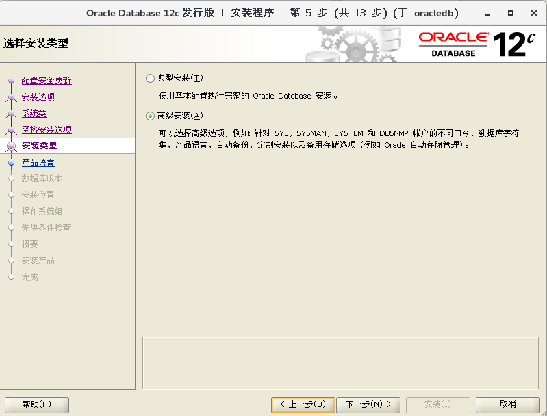Go back with the 上一步 button

coord(303,404)
